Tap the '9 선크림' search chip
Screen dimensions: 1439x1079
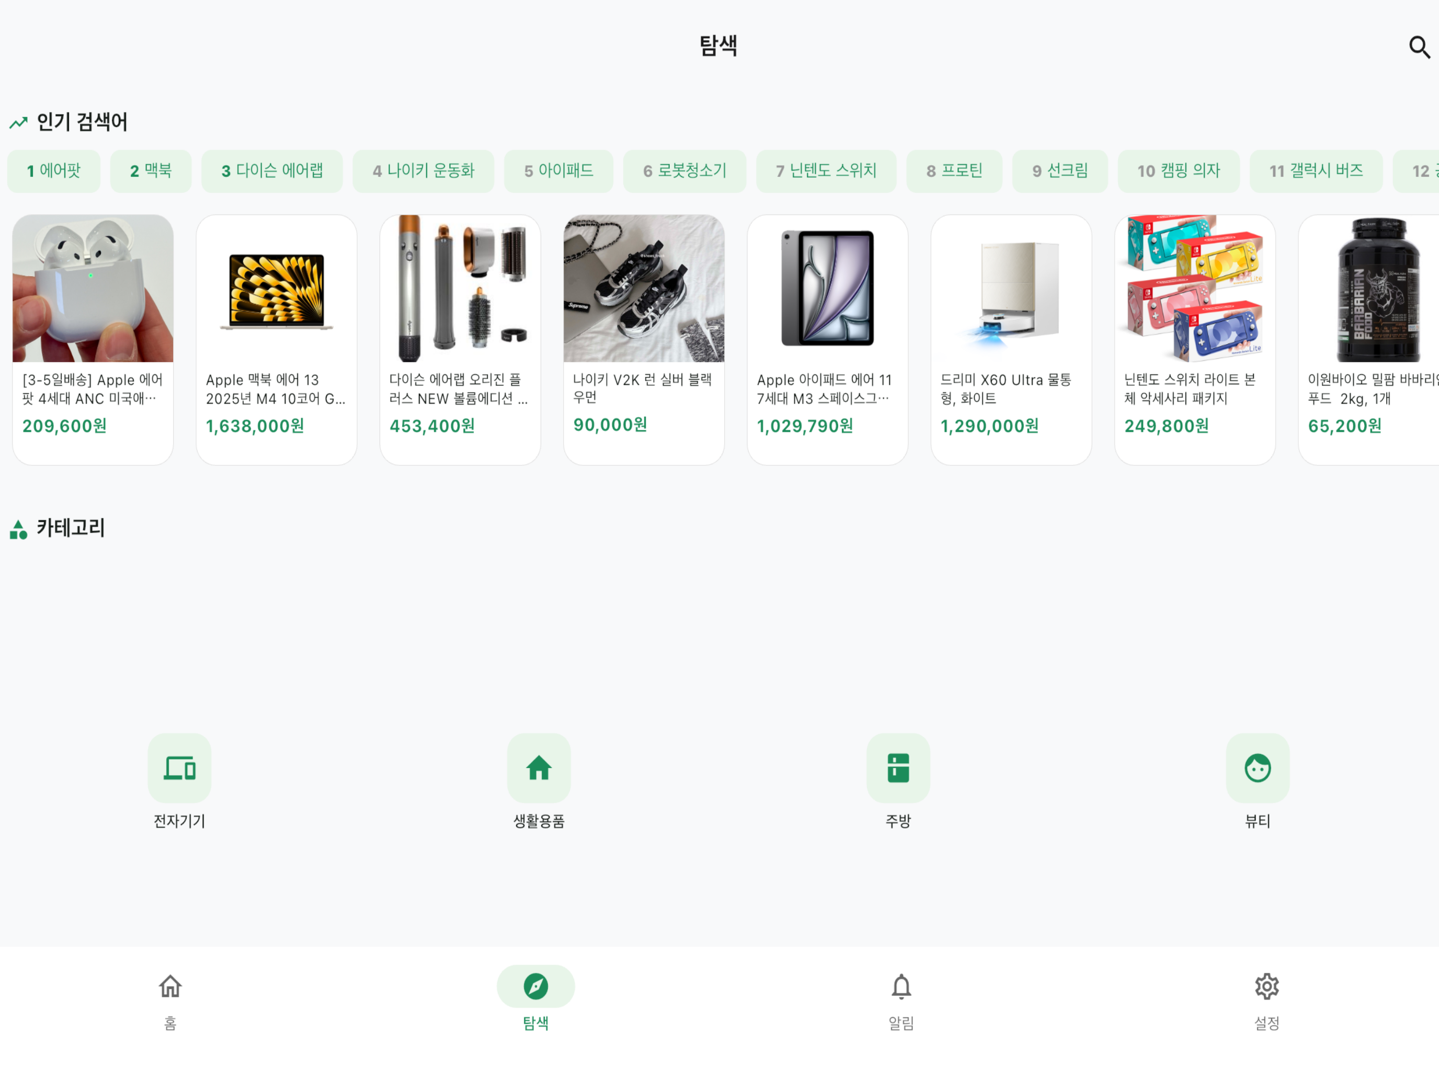(1060, 171)
